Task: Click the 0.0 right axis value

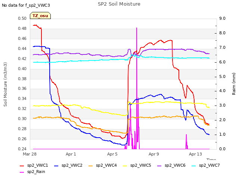Action: coord(222,149)
